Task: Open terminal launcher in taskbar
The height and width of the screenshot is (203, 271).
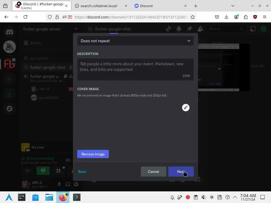Action: (x=76, y=197)
